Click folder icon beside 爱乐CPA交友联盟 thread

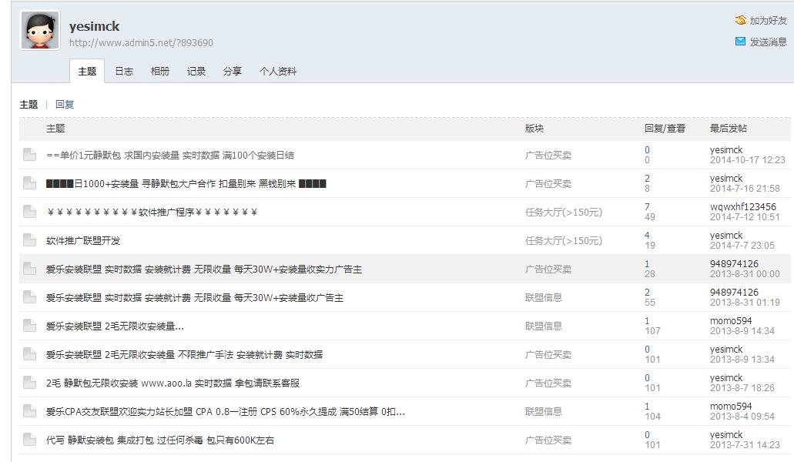pos(29,411)
